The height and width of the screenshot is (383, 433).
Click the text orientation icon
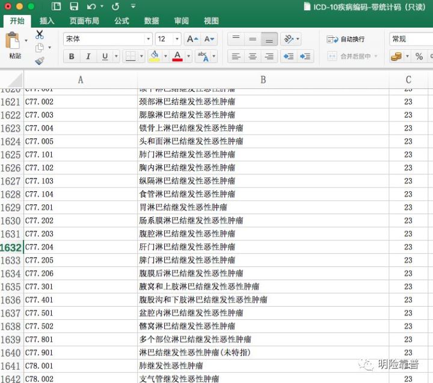pos(289,39)
